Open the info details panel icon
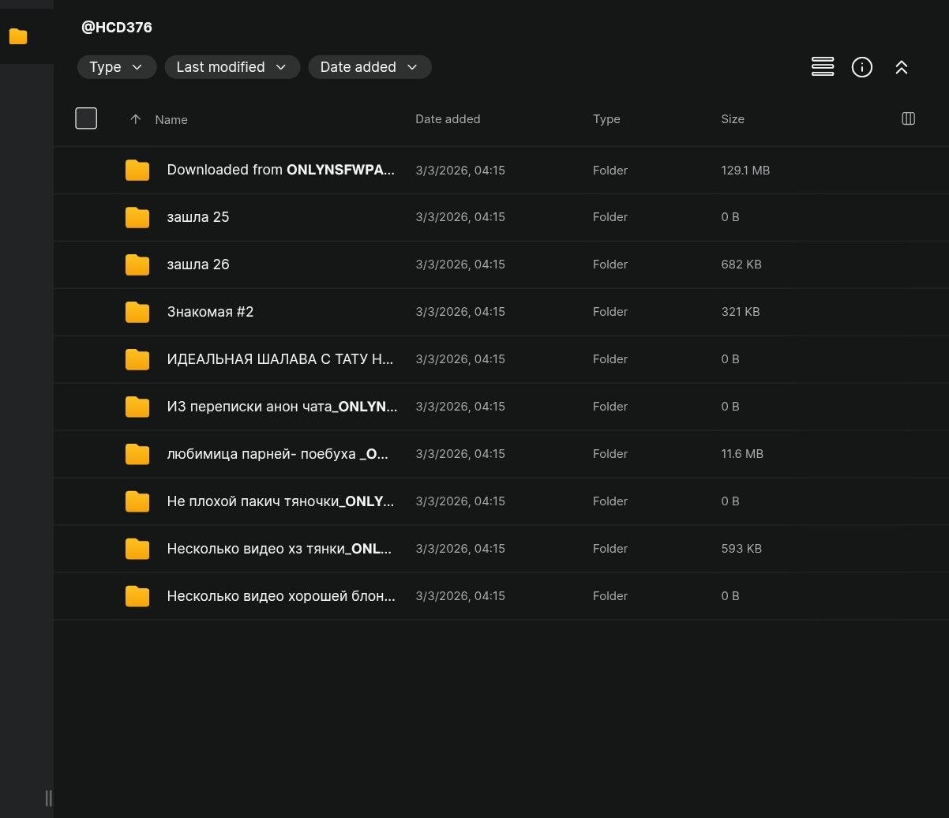The width and height of the screenshot is (949, 818). [862, 67]
